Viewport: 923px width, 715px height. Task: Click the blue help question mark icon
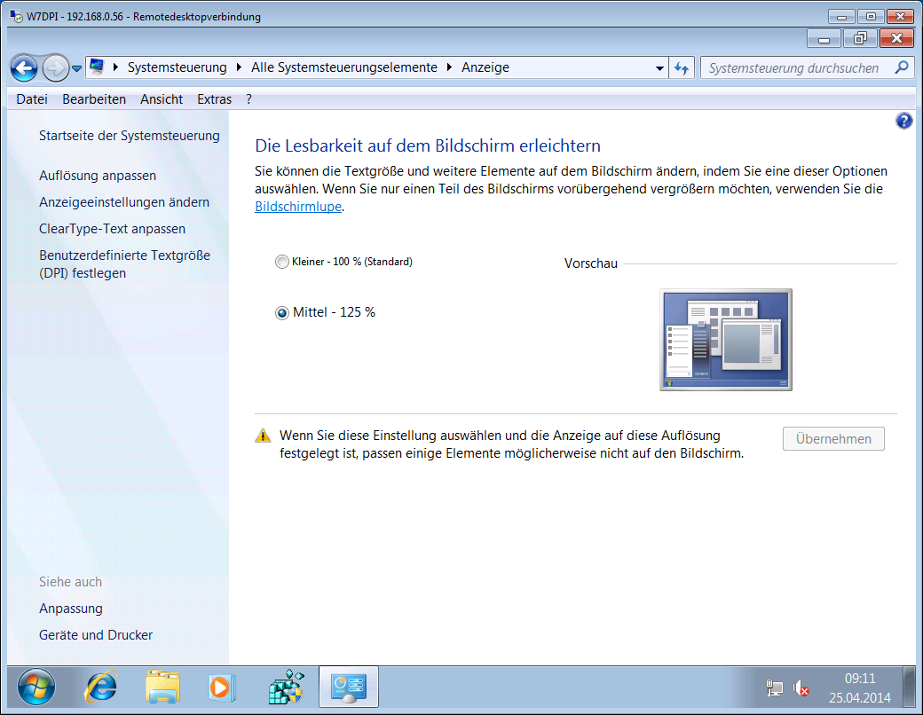pos(903,122)
